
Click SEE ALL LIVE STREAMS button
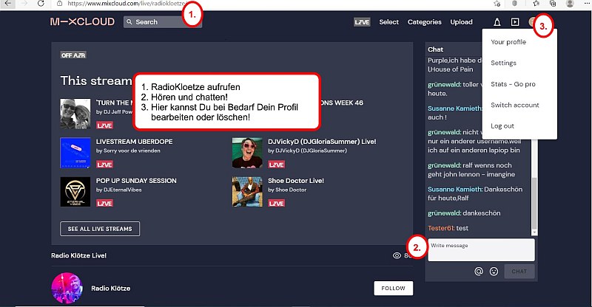(x=100, y=229)
